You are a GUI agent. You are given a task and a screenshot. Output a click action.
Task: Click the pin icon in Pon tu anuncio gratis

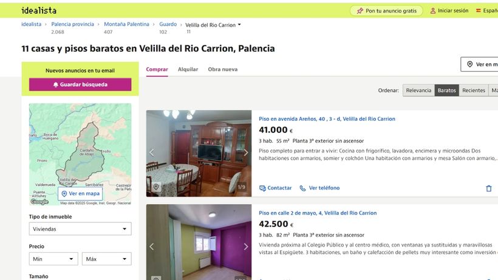click(x=360, y=11)
